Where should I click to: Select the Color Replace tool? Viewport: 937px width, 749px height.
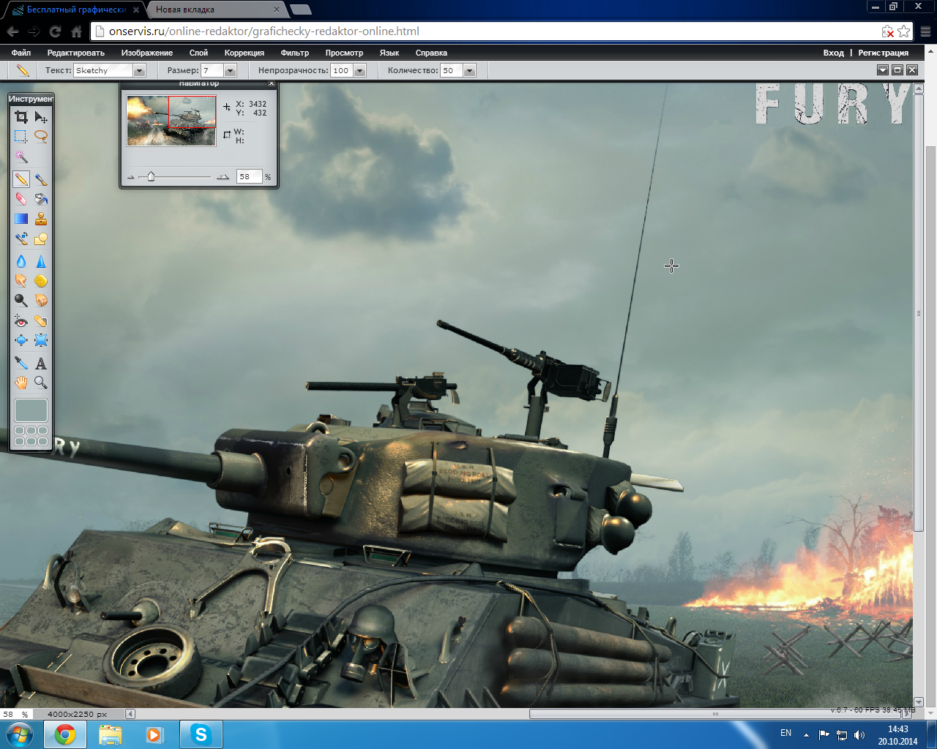point(21,238)
